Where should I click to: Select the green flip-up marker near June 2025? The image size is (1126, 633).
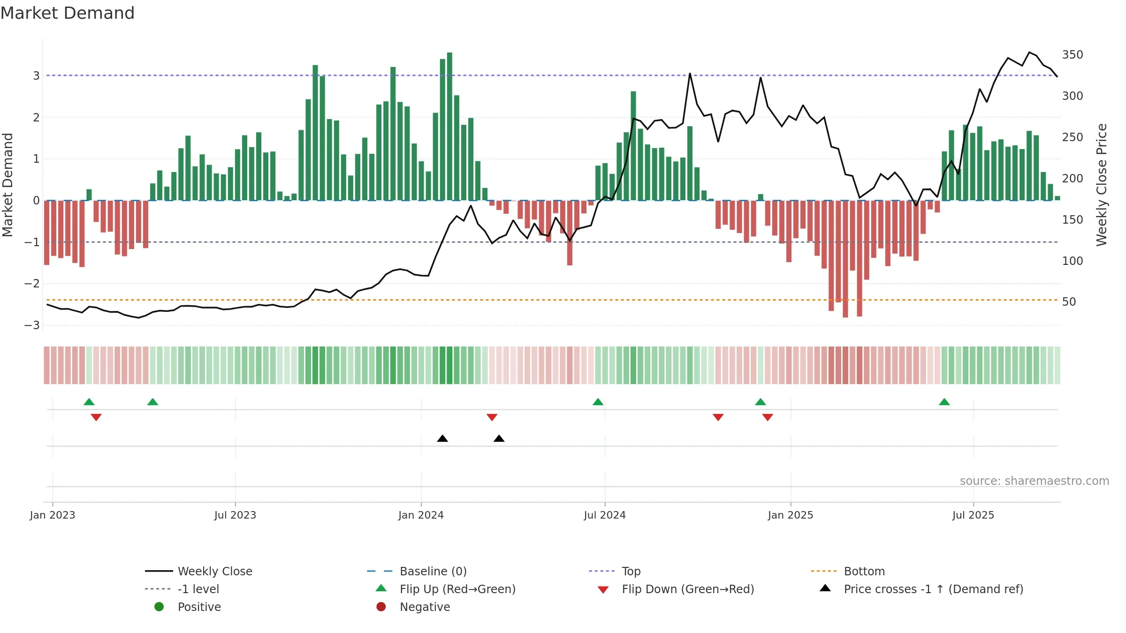[x=944, y=402]
